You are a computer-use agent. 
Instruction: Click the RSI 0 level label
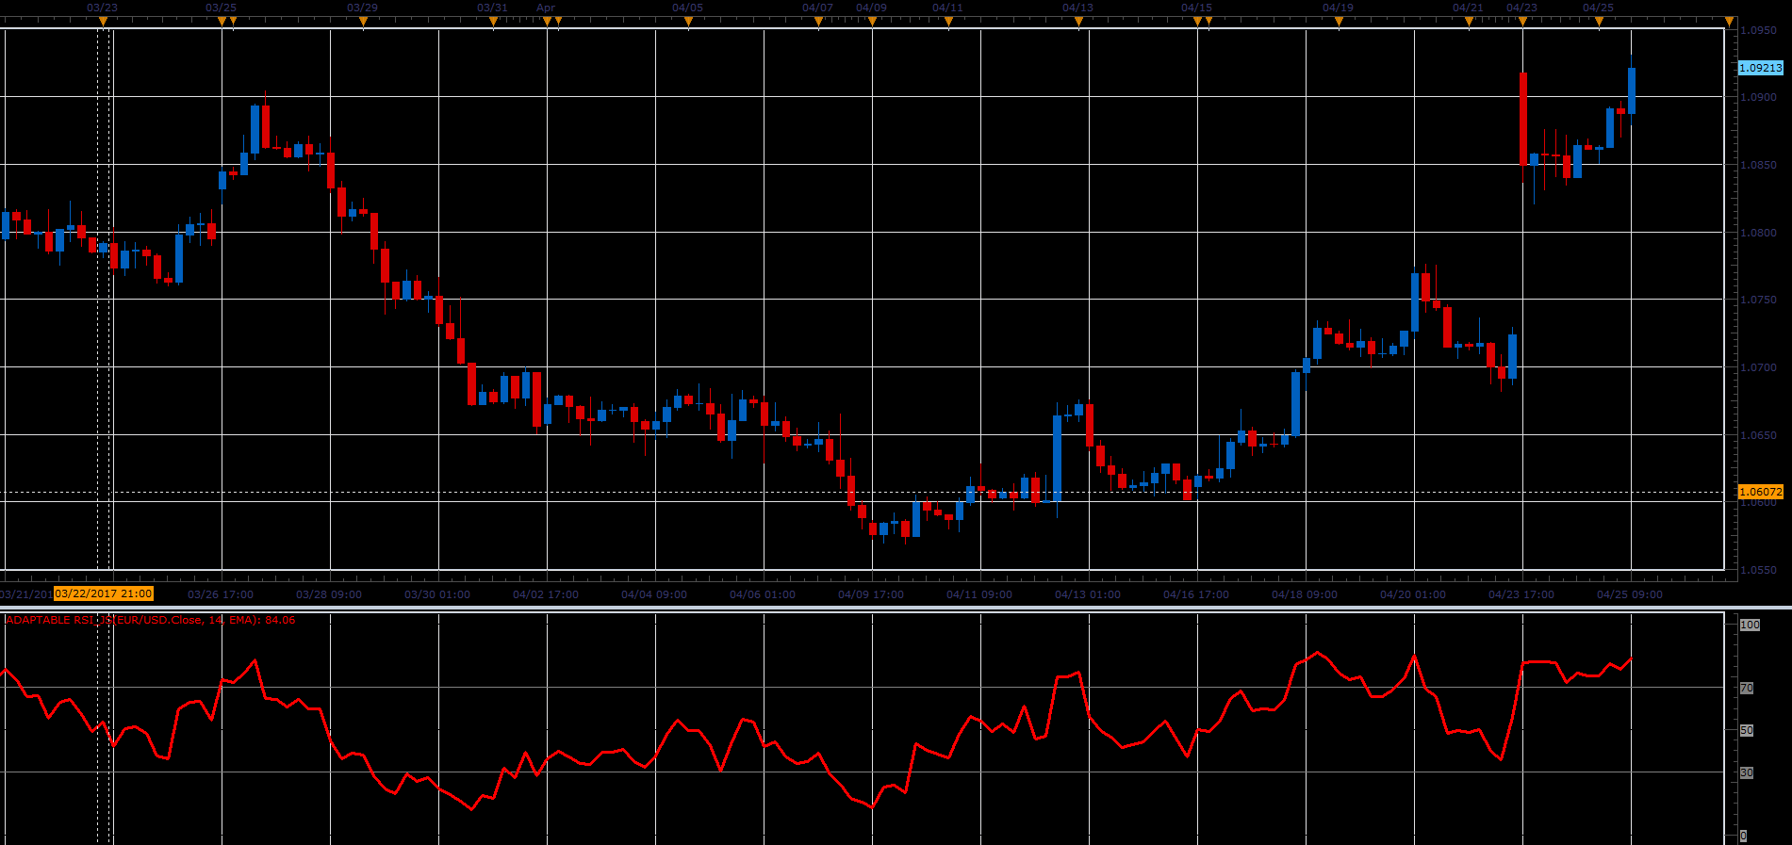click(1744, 836)
